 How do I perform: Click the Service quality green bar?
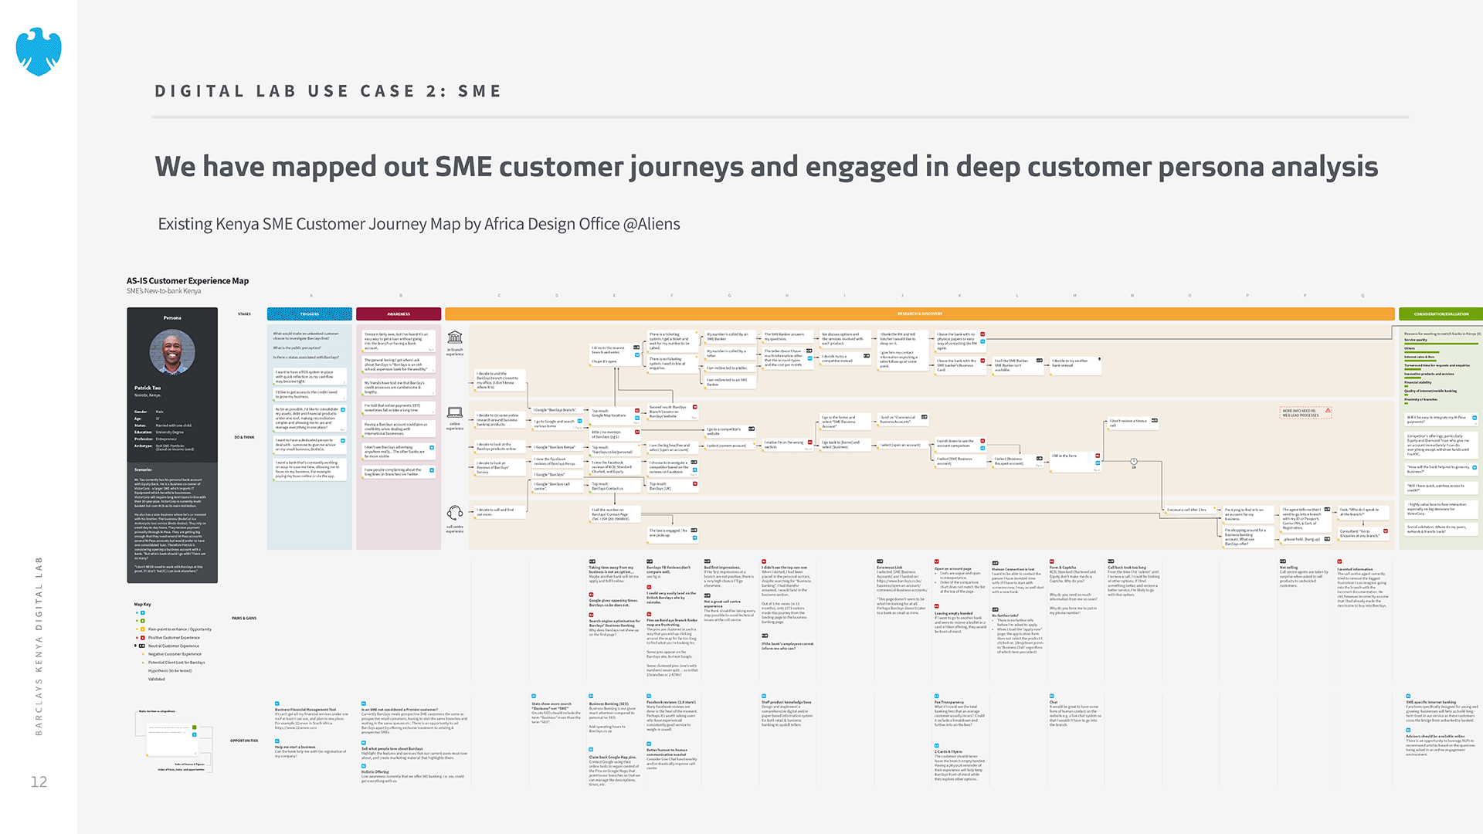tap(1441, 343)
